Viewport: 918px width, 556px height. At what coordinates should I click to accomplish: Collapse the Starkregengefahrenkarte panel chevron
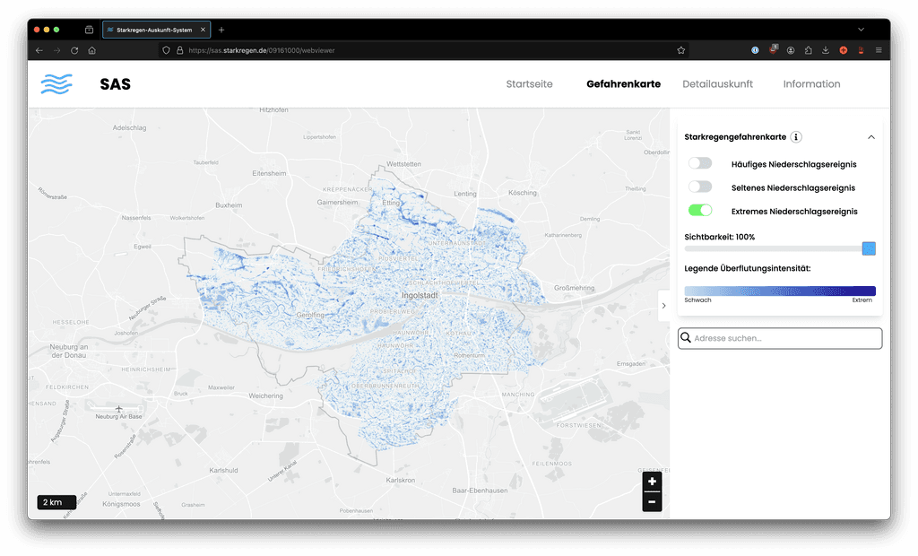click(871, 137)
